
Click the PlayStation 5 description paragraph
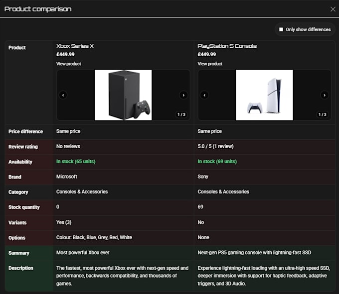[x=264, y=276]
